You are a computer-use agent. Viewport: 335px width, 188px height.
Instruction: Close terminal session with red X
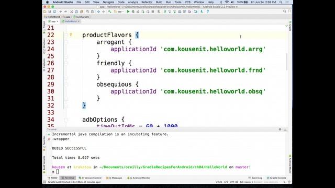point(49,139)
